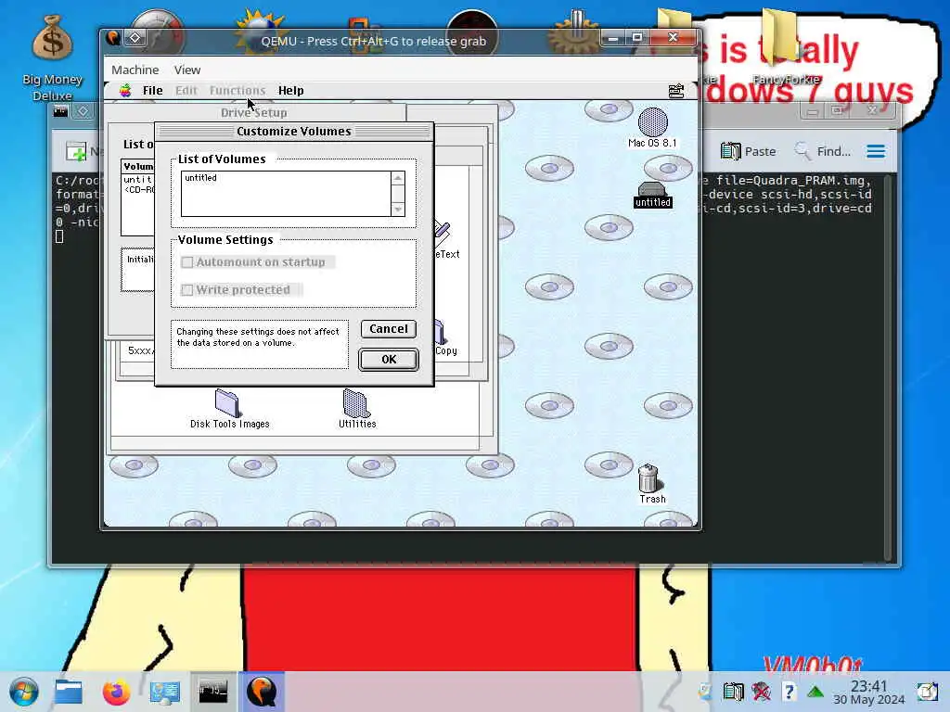Click the clipboard tray icon

[733, 692]
